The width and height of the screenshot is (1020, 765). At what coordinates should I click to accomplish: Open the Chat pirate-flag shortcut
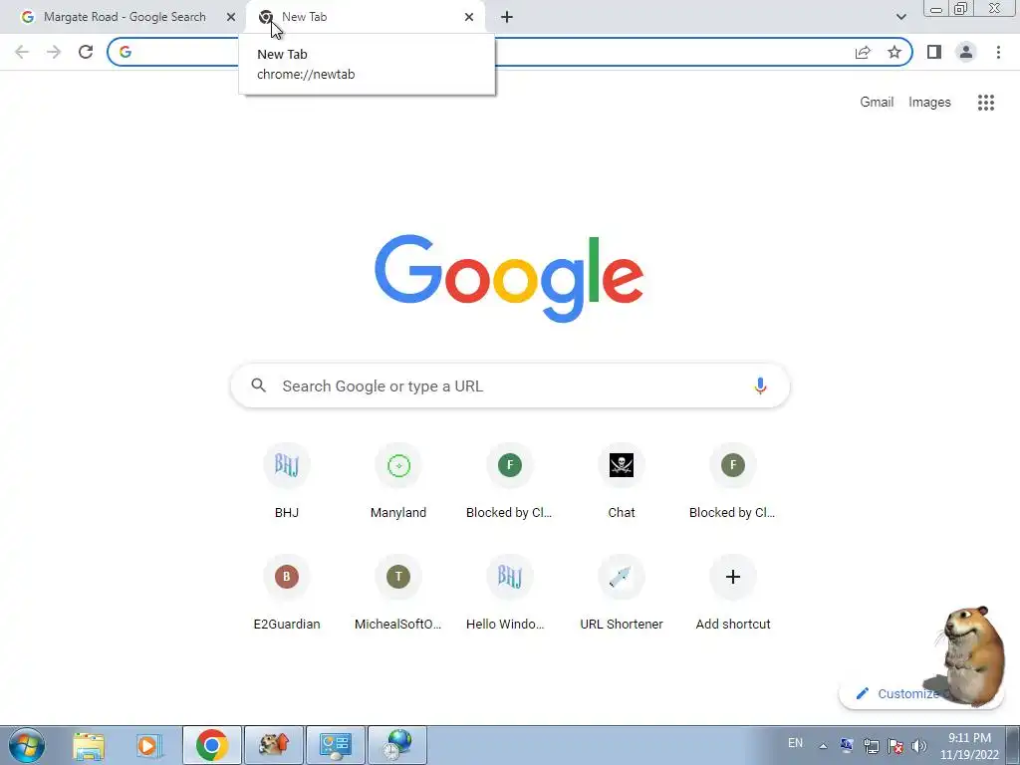click(622, 481)
